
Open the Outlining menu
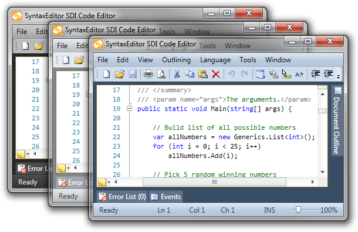[x=176, y=60]
